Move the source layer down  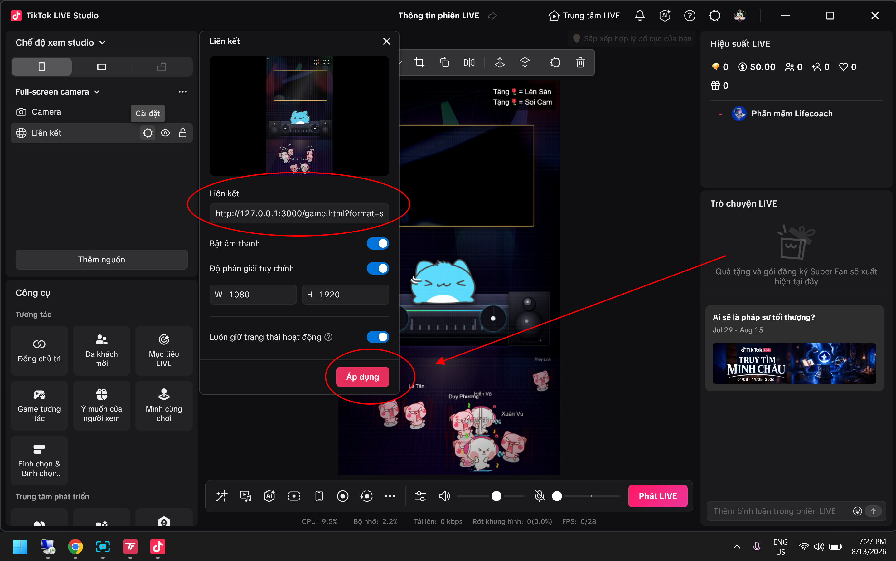point(525,62)
